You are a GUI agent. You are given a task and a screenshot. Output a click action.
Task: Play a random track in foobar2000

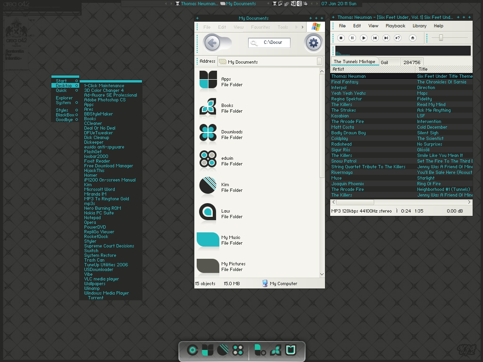[398, 38]
